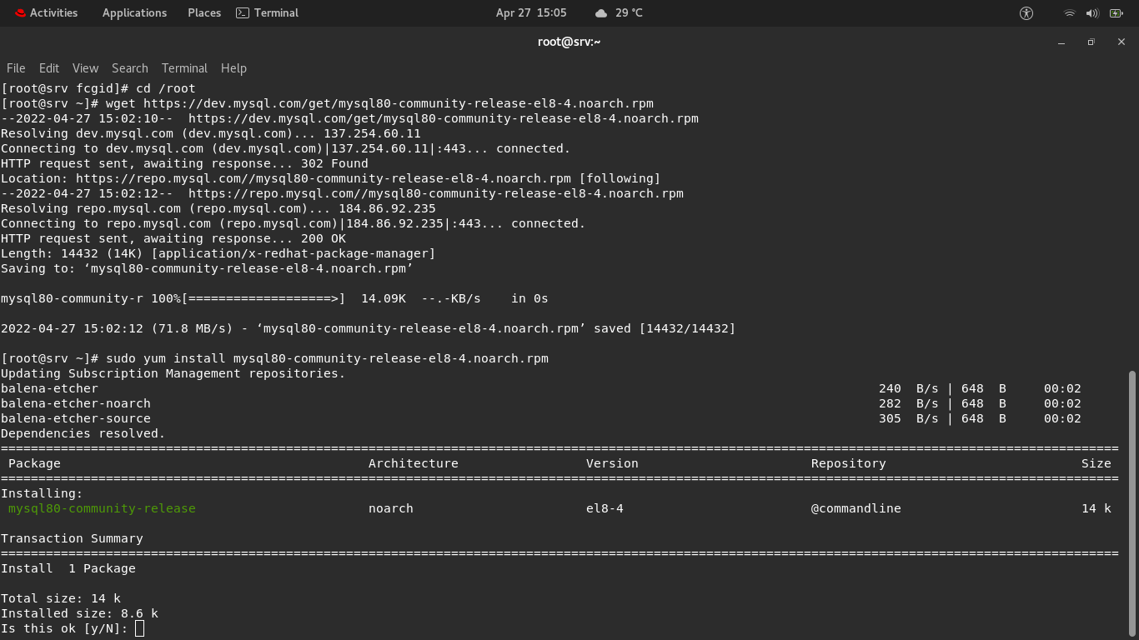The width and height of the screenshot is (1139, 640).
Task: Click the volume speaker icon
Action: point(1092,12)
